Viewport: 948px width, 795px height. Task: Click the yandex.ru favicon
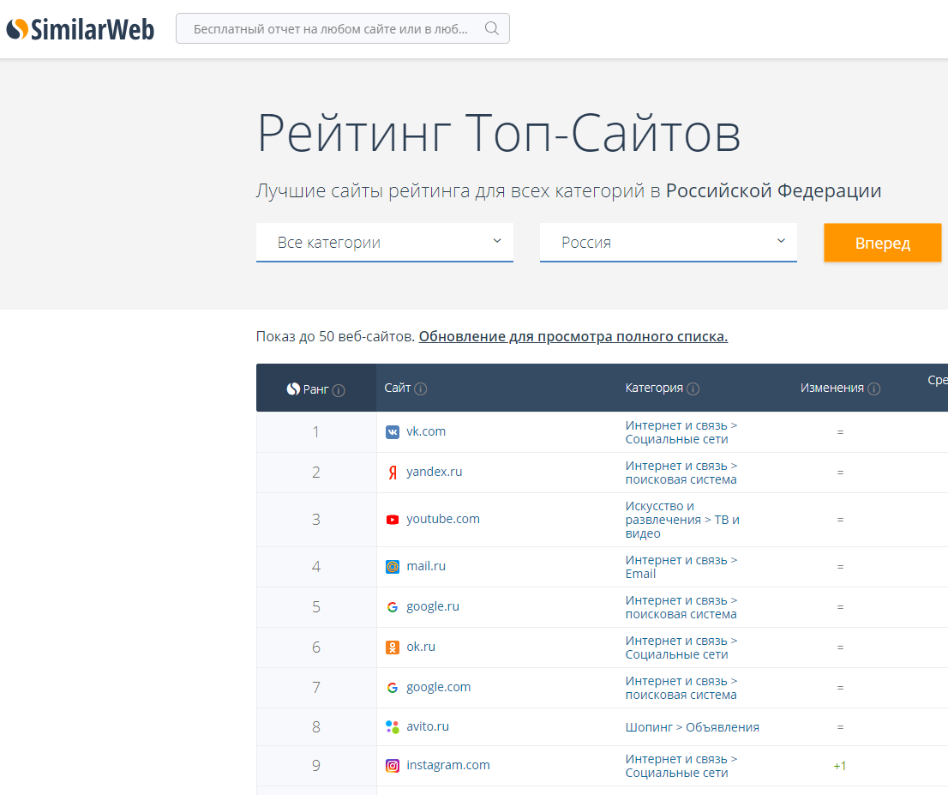tap(393, 473)
